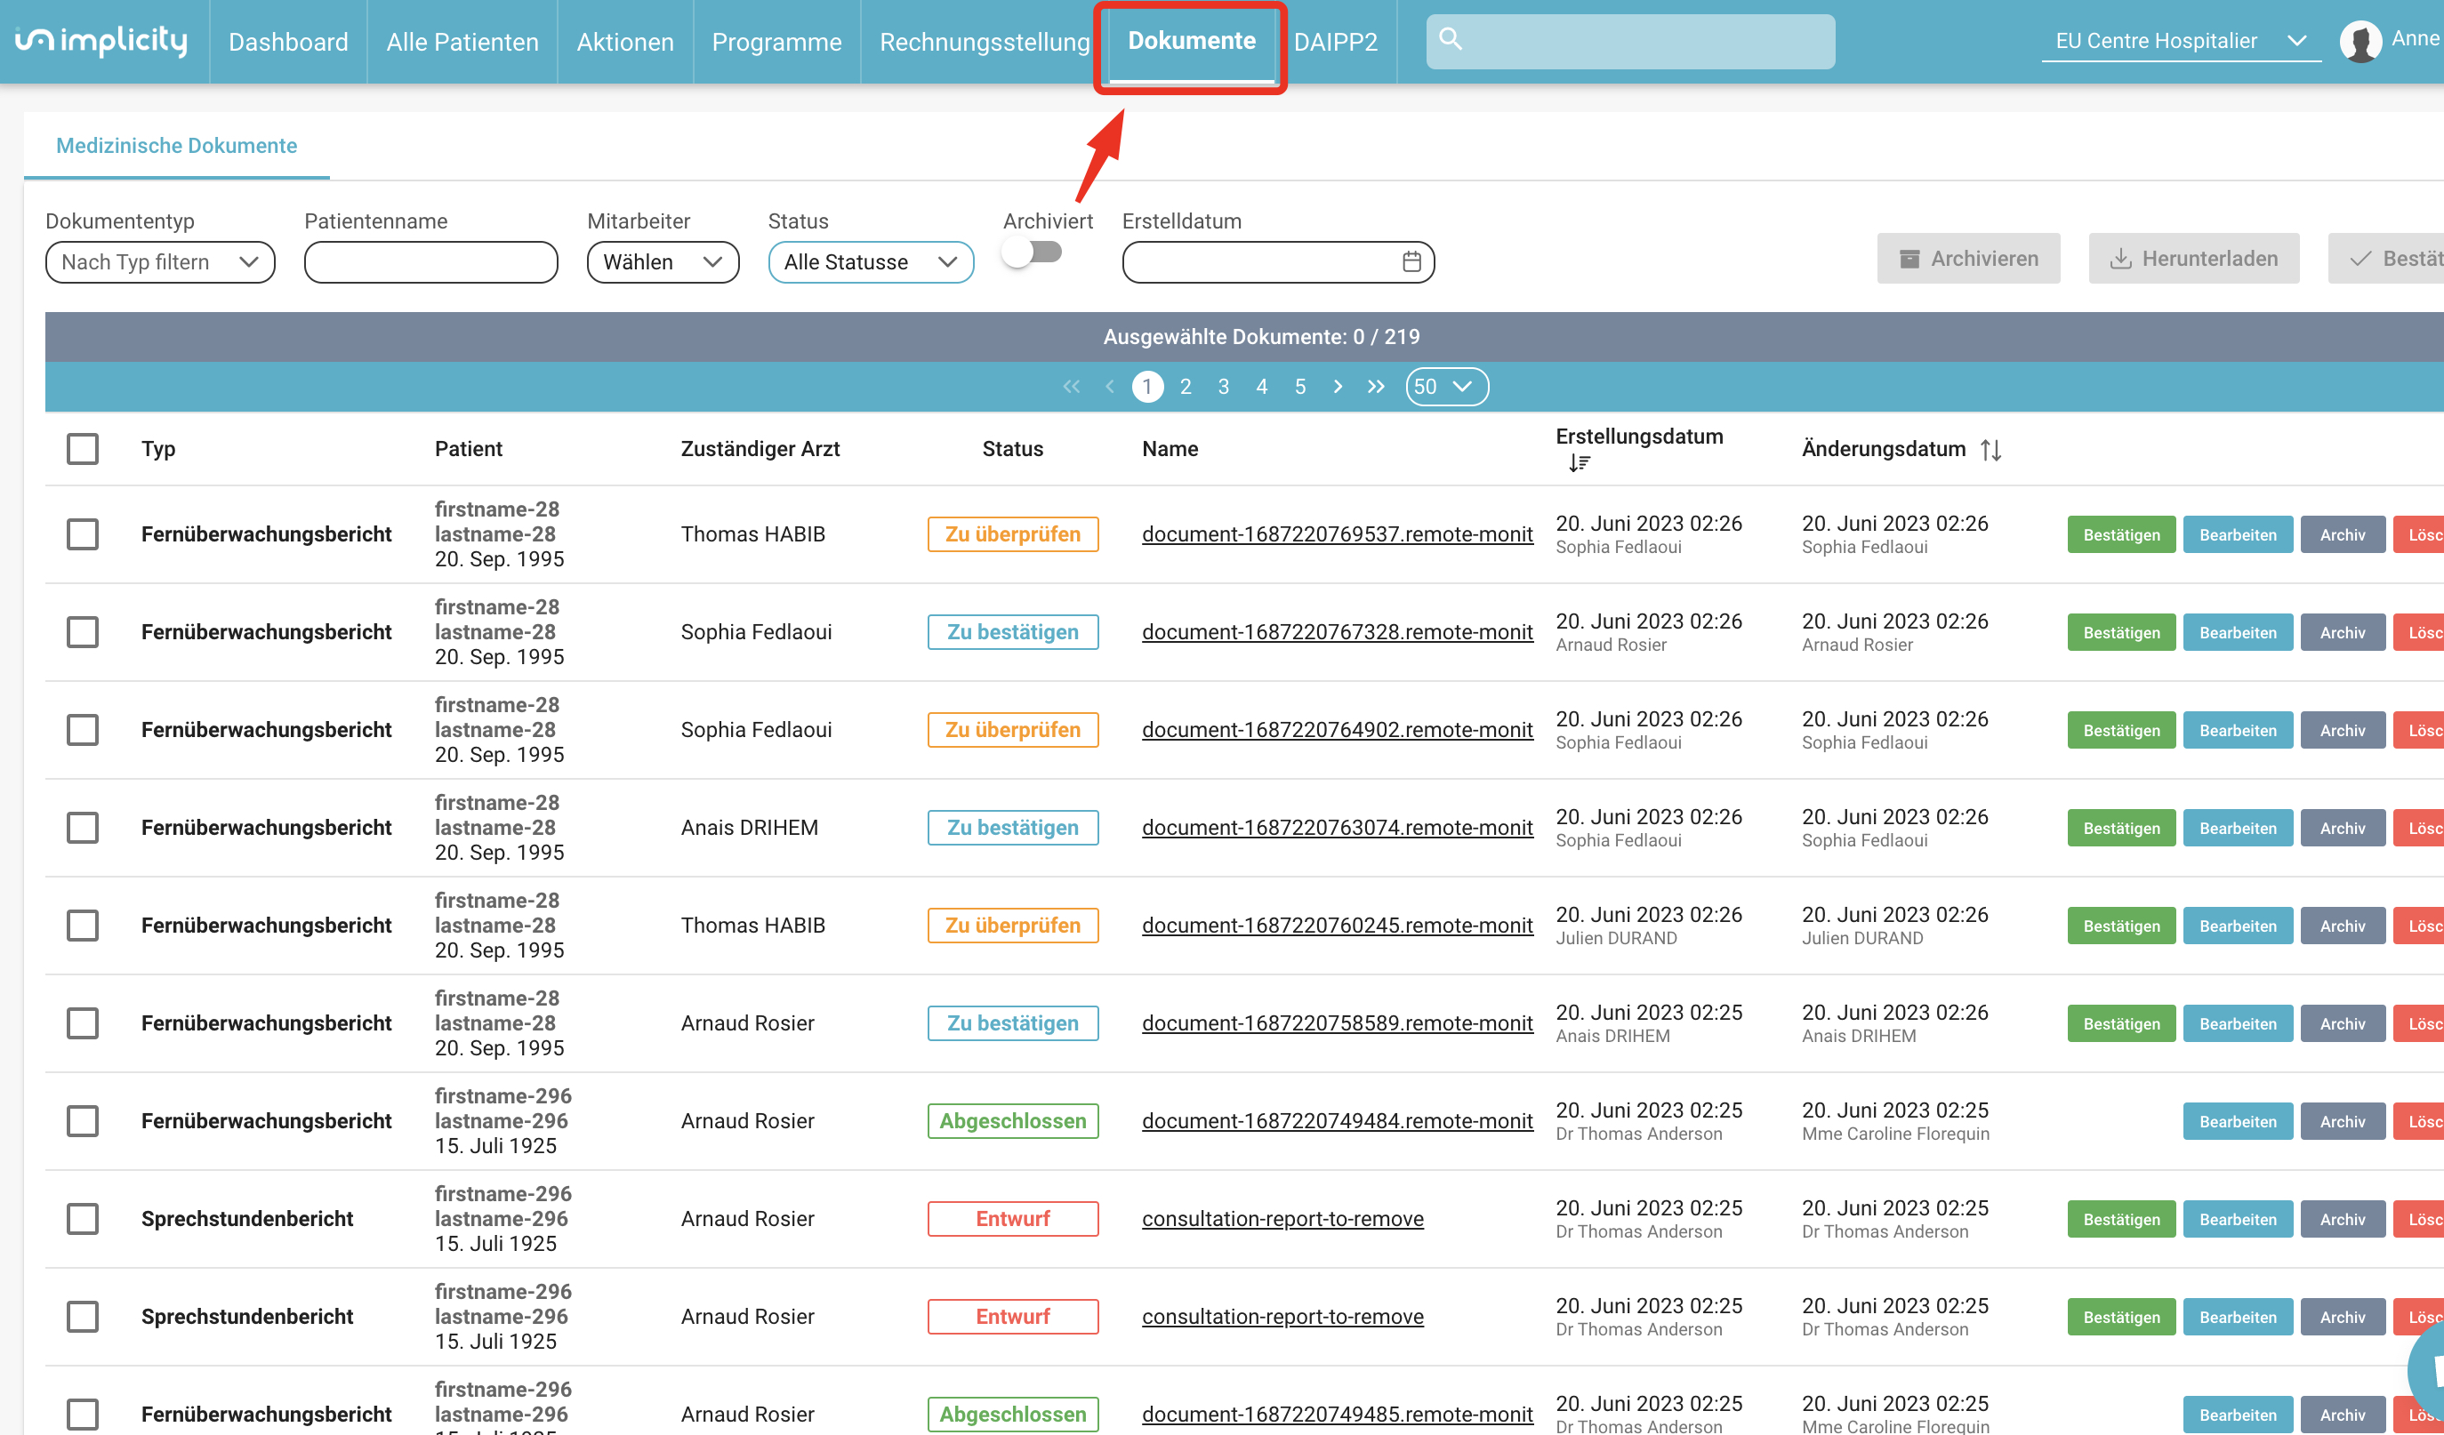Go to next page arrow
Image resolution: width=2444 pixels, height=1435 pixels.
tap(1338, 387)
